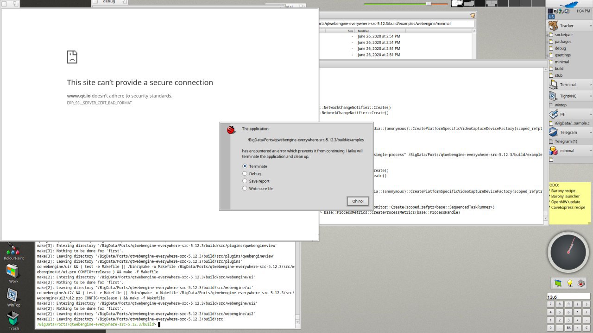Select build window in Deskbar
Screen dimensions: 593x333
point(559,68)
